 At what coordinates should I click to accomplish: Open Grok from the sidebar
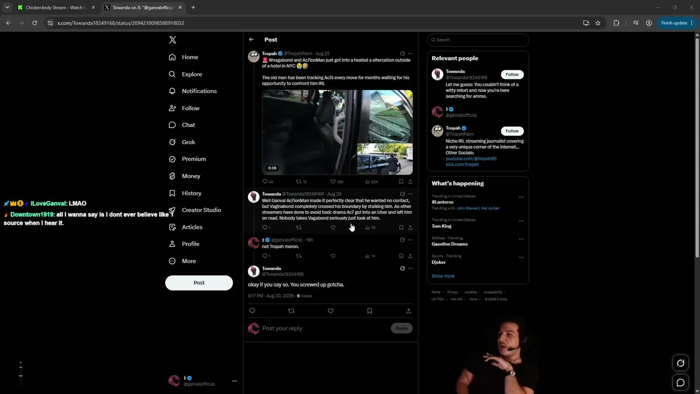point(182,142)
